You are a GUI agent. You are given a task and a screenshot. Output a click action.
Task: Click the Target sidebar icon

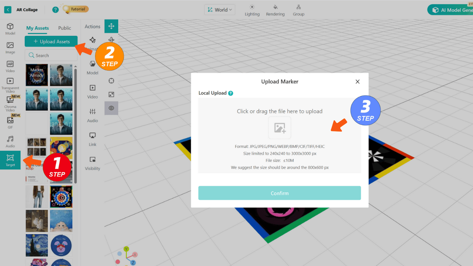pyautogui.click(x=10, y=160)
